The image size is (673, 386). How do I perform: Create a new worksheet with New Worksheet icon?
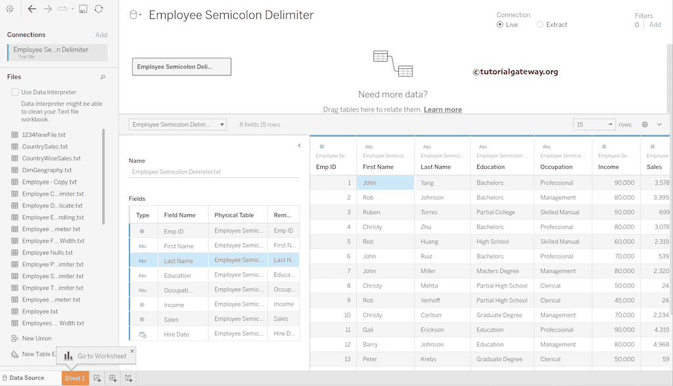point(97,378)
